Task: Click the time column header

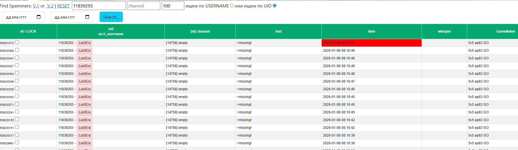Action: tap(371, 31)
